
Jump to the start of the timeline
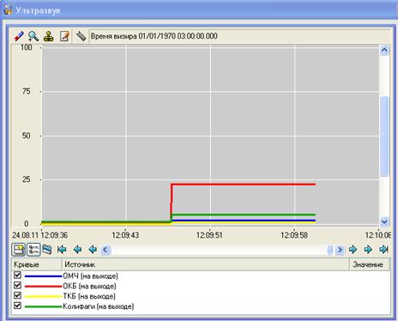pyautogui.click(x=62, y=250)
